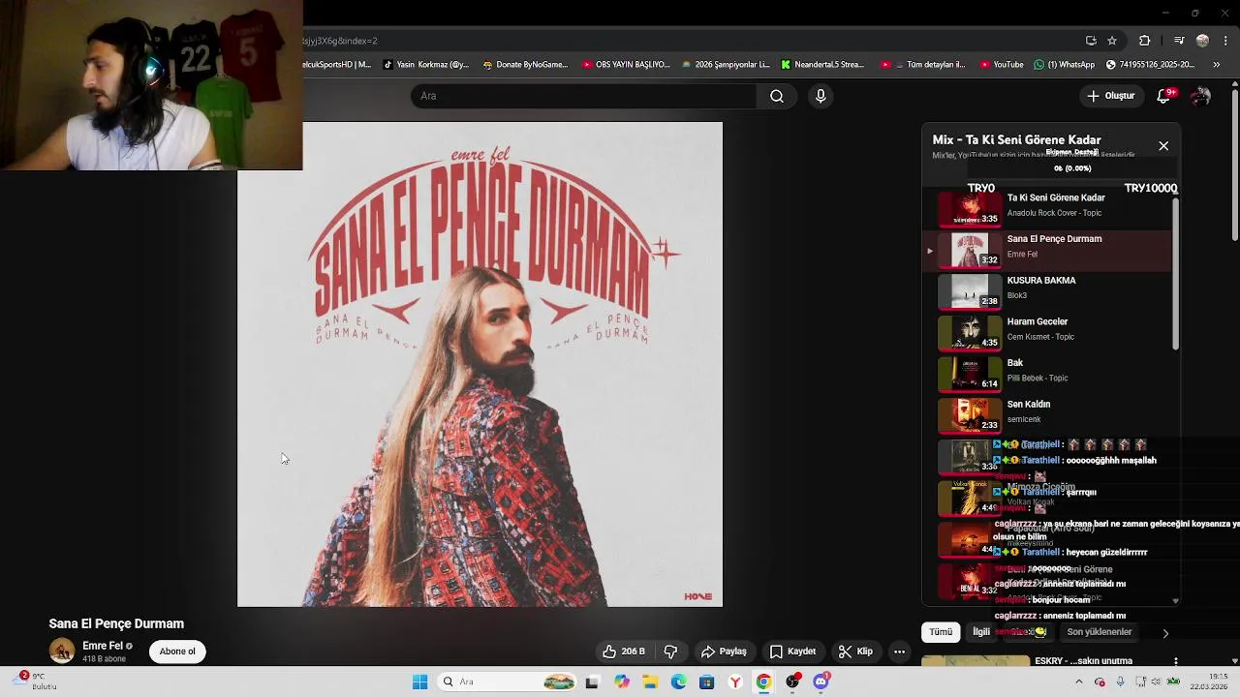Viewport: 1240px width, 697px height.
Task: Open 2026 Şampiyonlar Li bookmark
Action: pos(726,65)
